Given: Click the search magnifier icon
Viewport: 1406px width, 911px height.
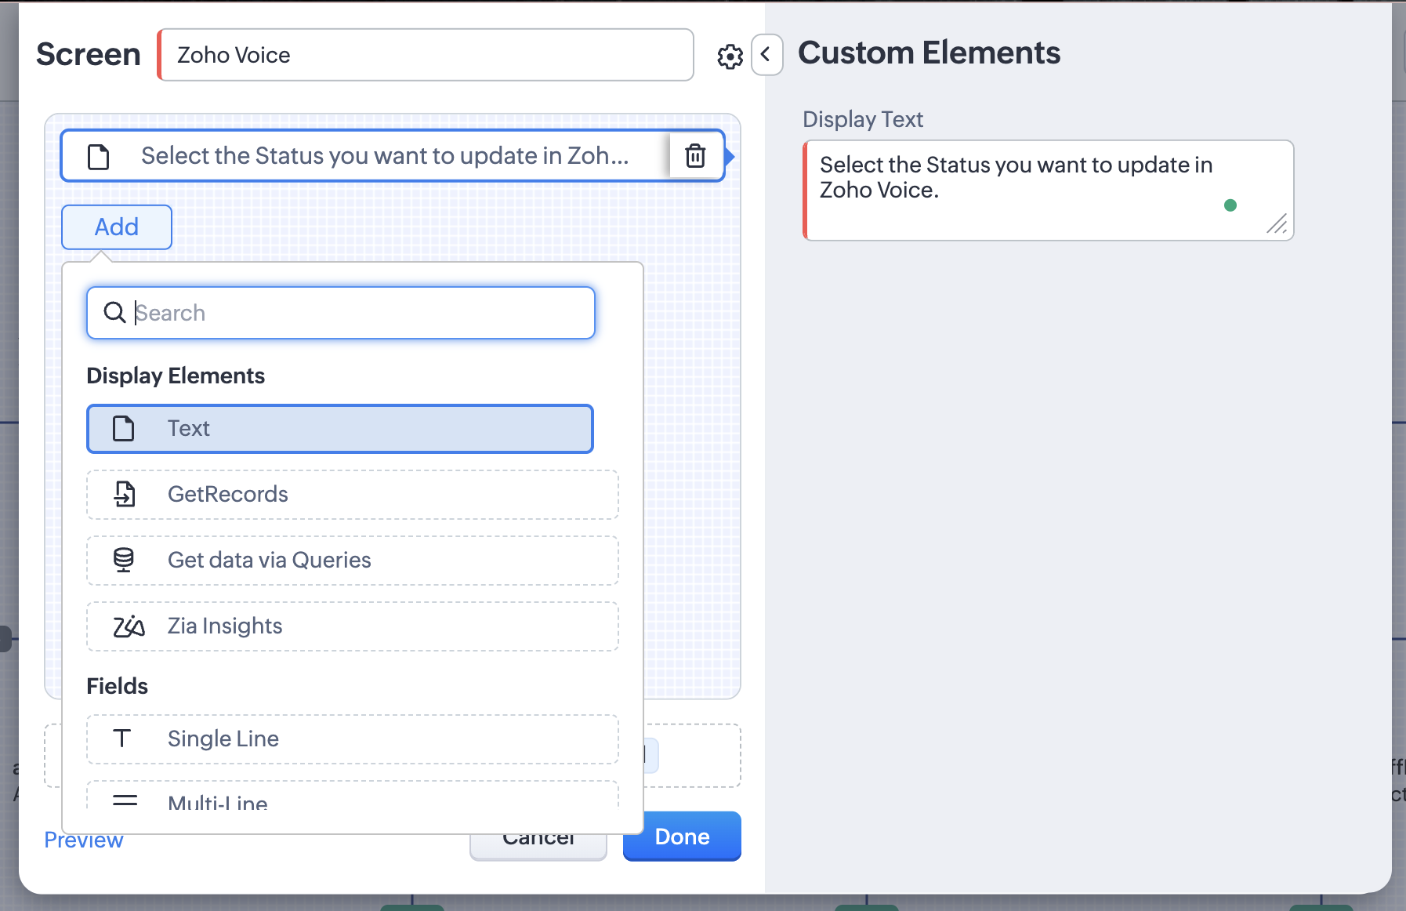Looking at the screenshot, I should [x=114, y=313].
